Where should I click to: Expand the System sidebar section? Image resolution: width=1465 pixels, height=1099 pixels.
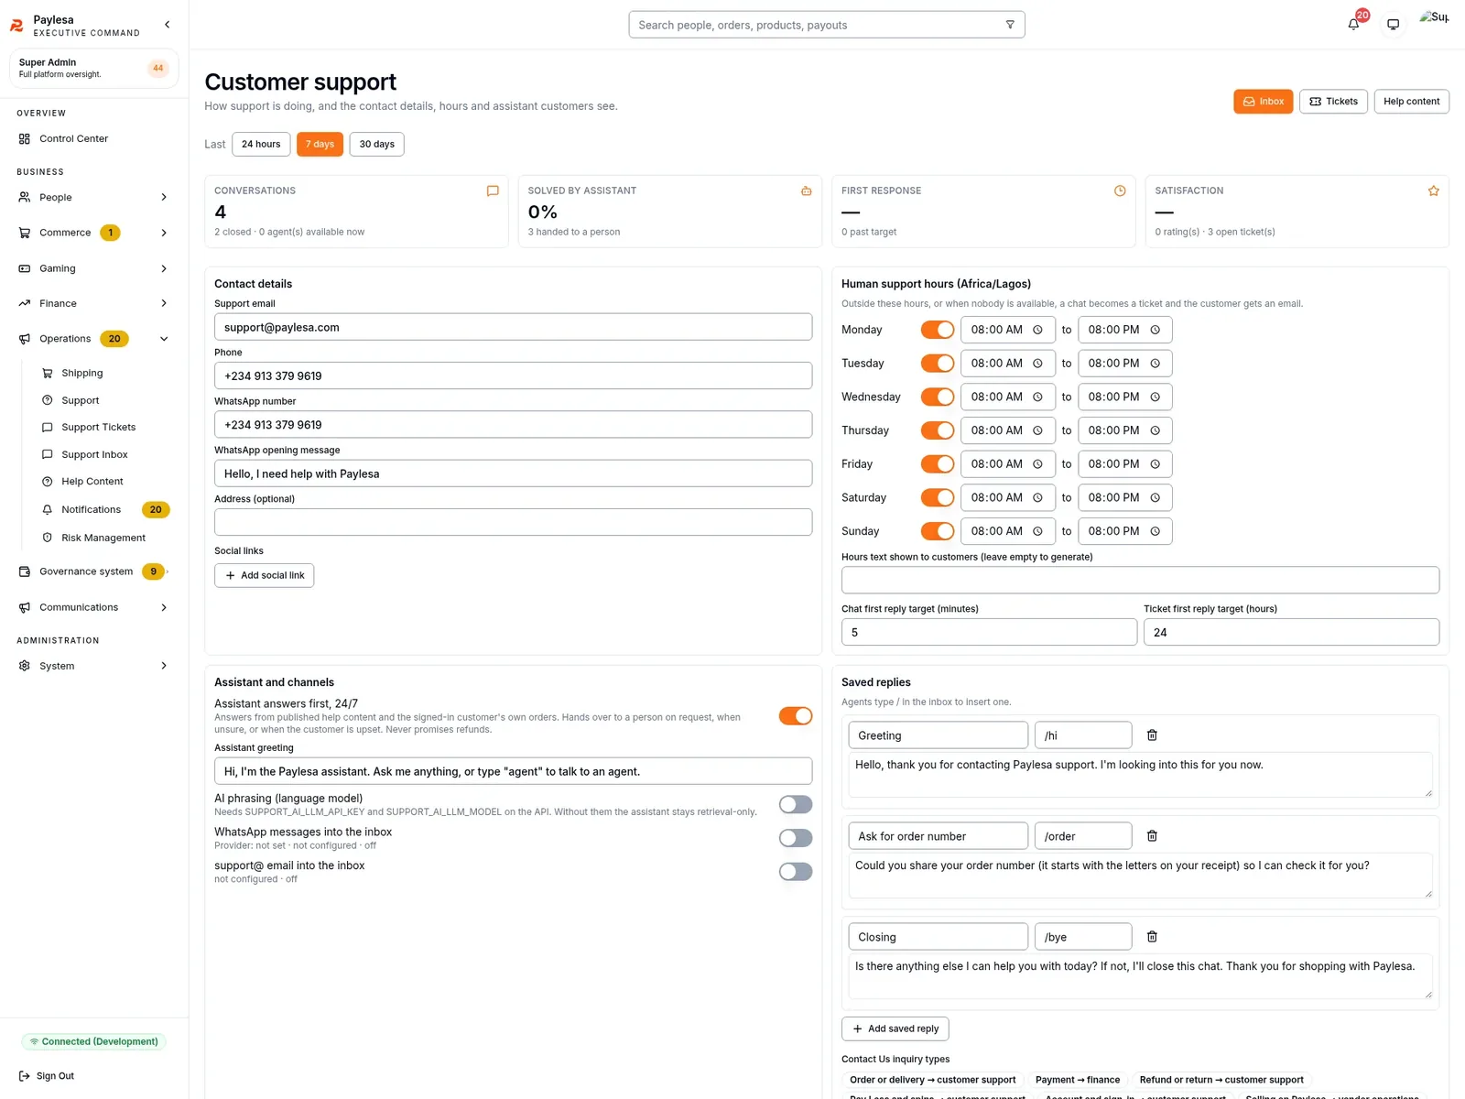point(94,666)
